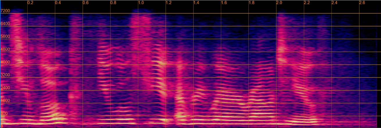Select the 1.6 time axis marker
The width and height of the screenshot is (381, 128).
coord(224,3)
